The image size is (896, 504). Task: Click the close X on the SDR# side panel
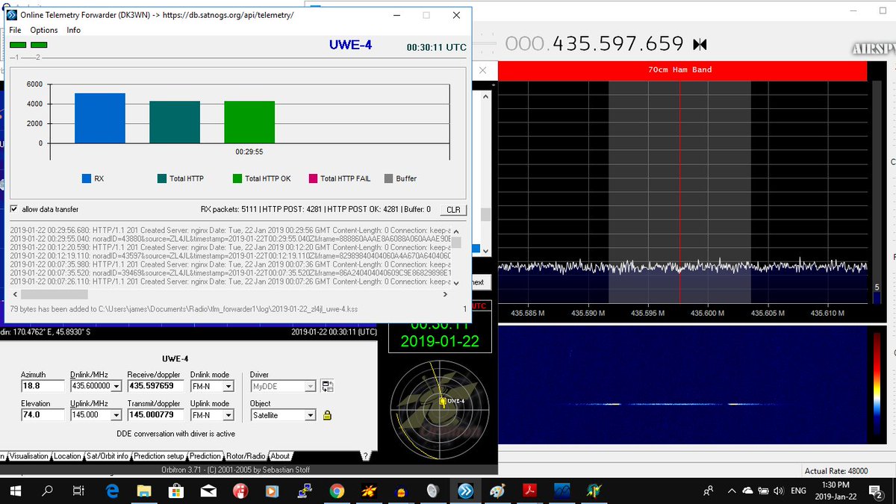[483, 70]
